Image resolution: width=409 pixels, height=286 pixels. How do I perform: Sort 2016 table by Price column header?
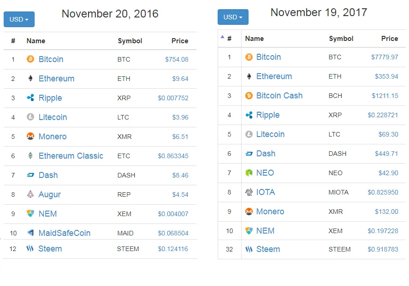[179, 41]
